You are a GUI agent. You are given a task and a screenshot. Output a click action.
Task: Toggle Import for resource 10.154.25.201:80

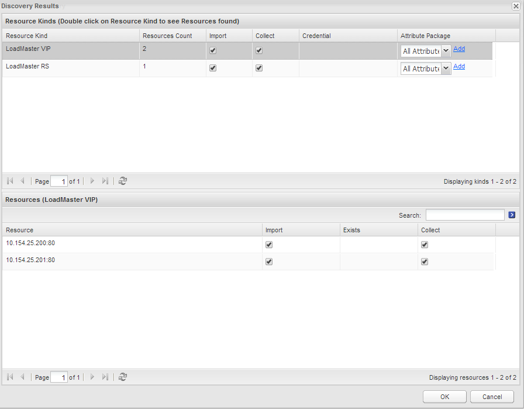point(268,262)
